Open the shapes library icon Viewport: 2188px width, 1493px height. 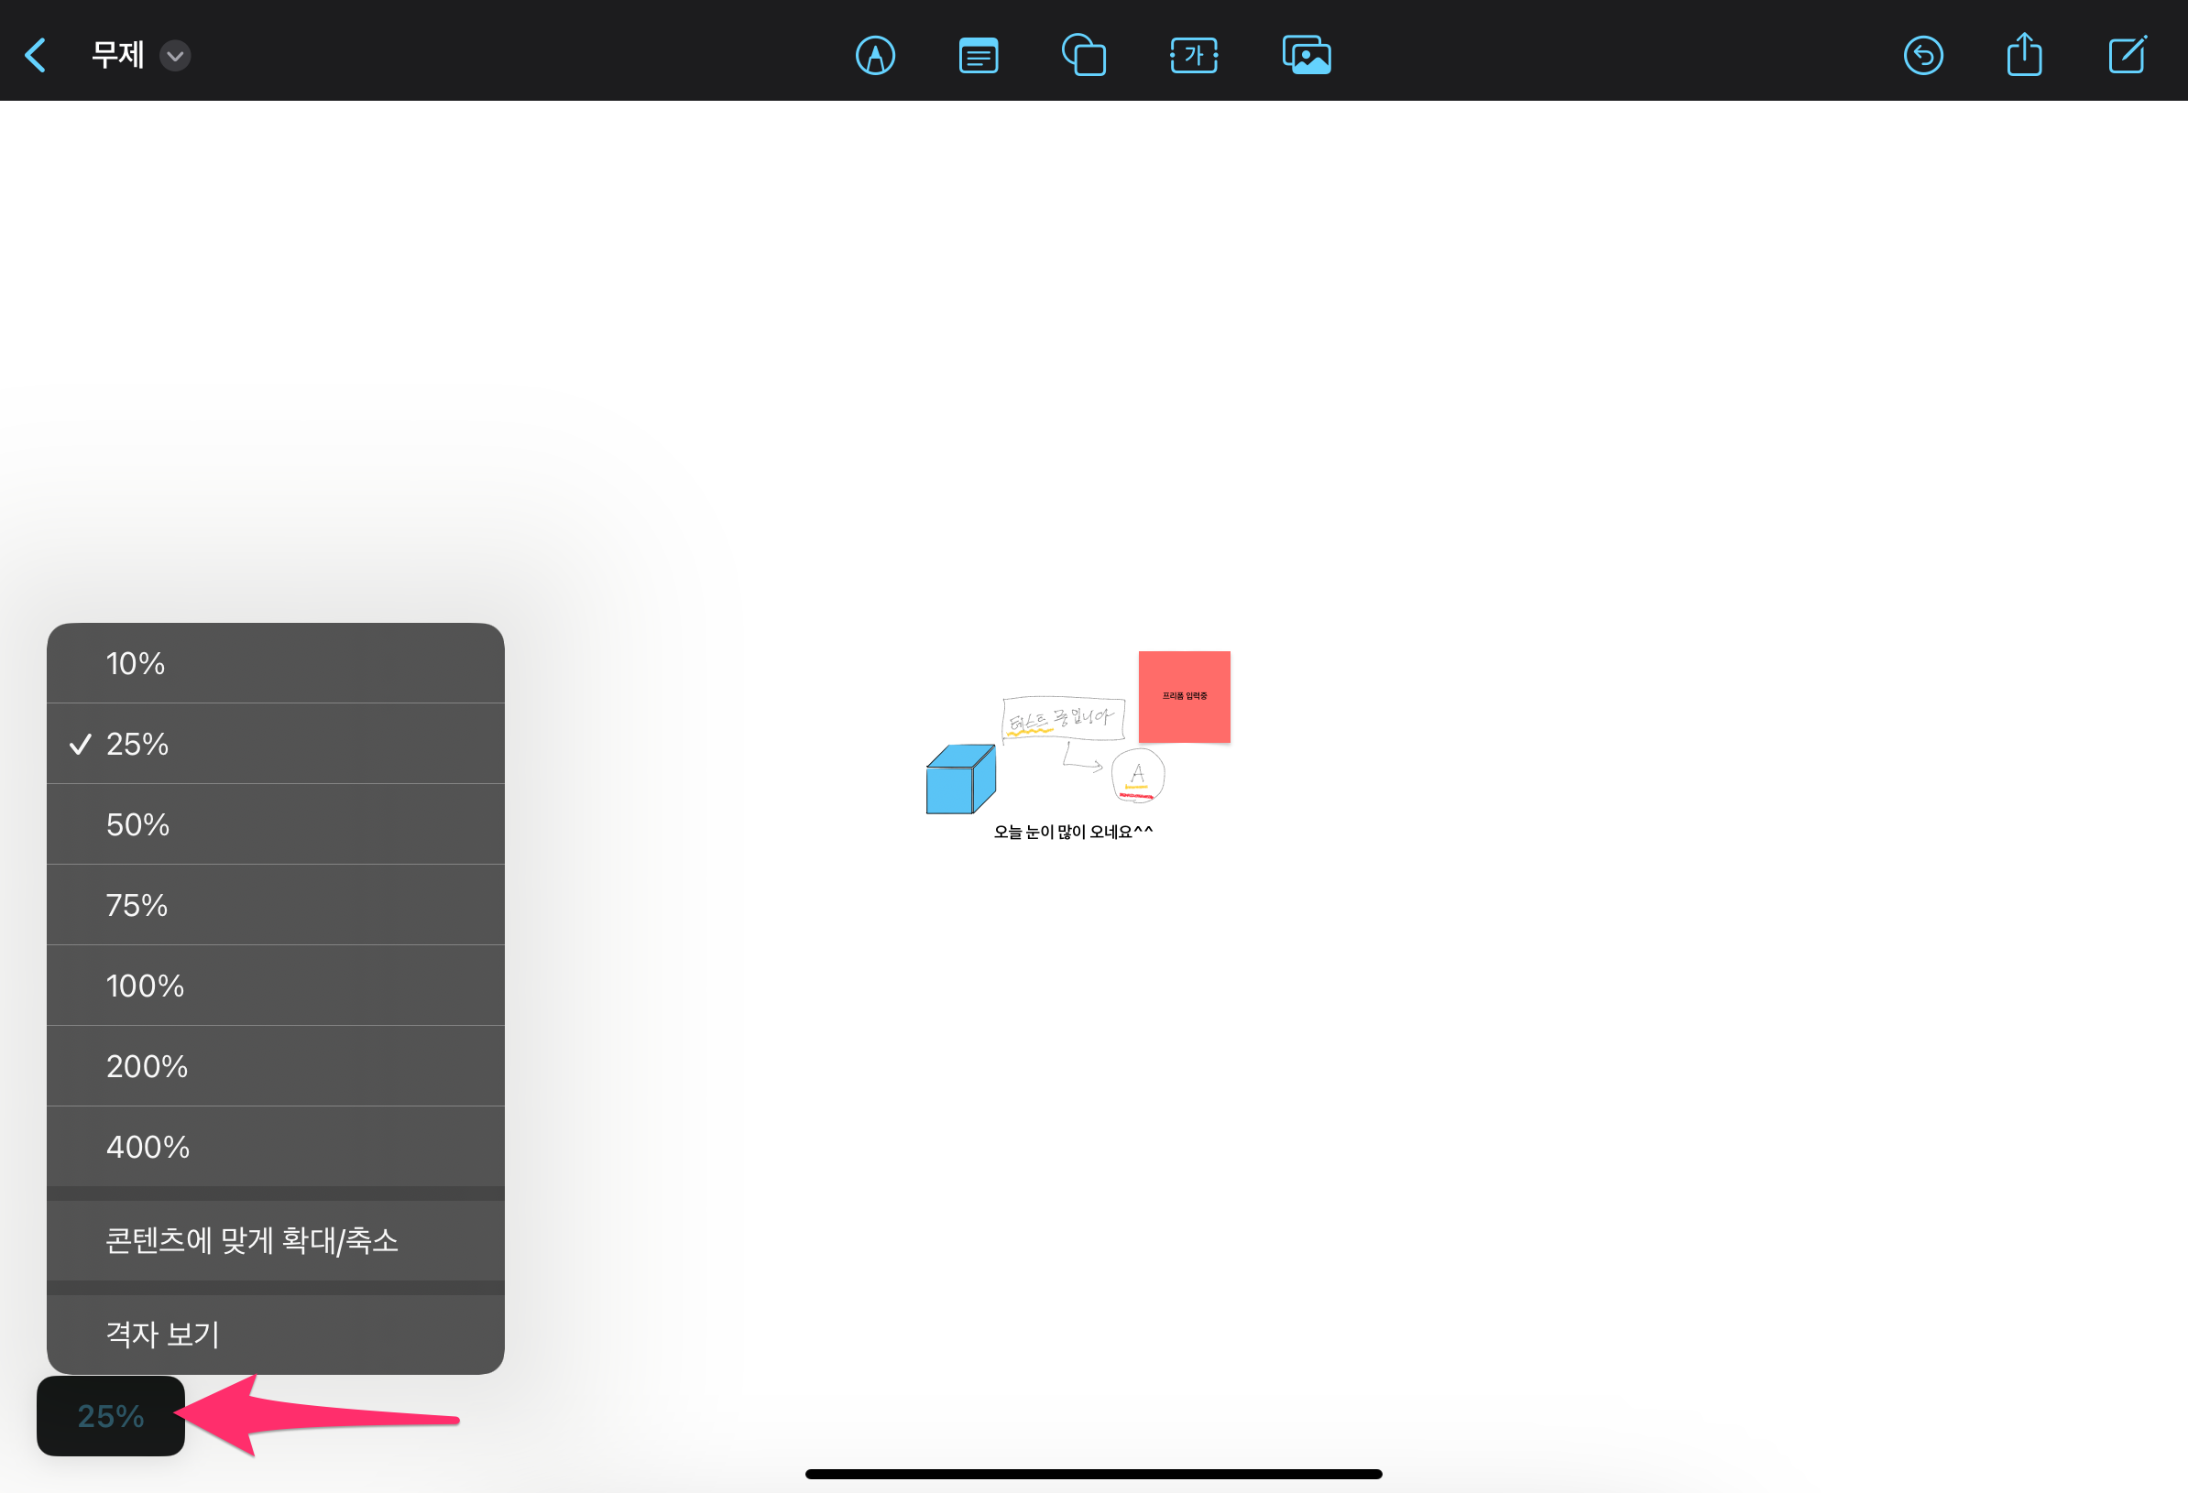1084,55
